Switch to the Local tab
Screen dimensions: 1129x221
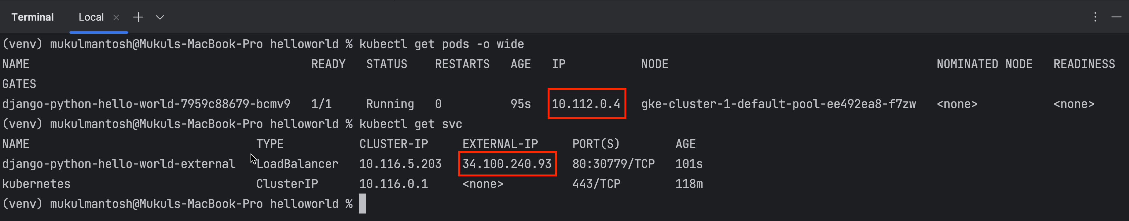pos(91,17)
